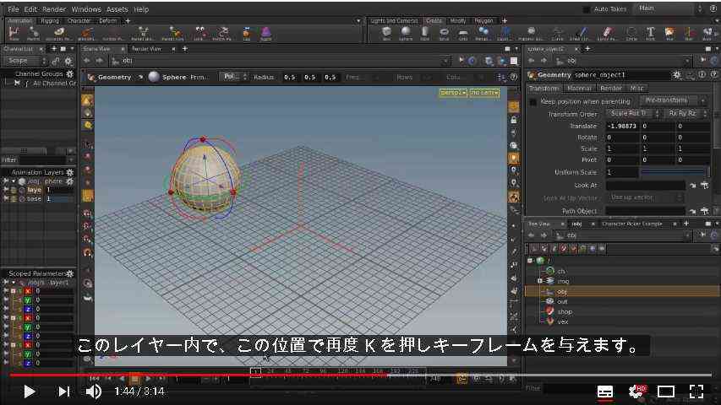The width and height of the screenshot is (721, 405).
Task: Expand the img node in tree
Action: tap(540, 281)
